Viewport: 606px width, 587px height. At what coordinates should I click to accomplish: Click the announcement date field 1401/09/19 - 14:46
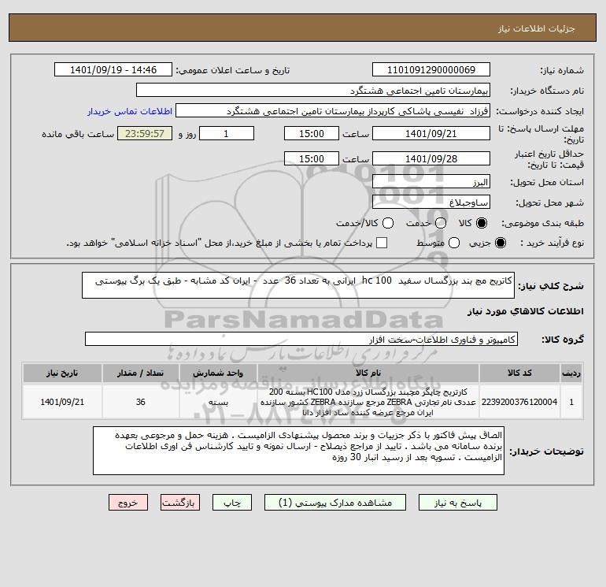pos(113,69)
